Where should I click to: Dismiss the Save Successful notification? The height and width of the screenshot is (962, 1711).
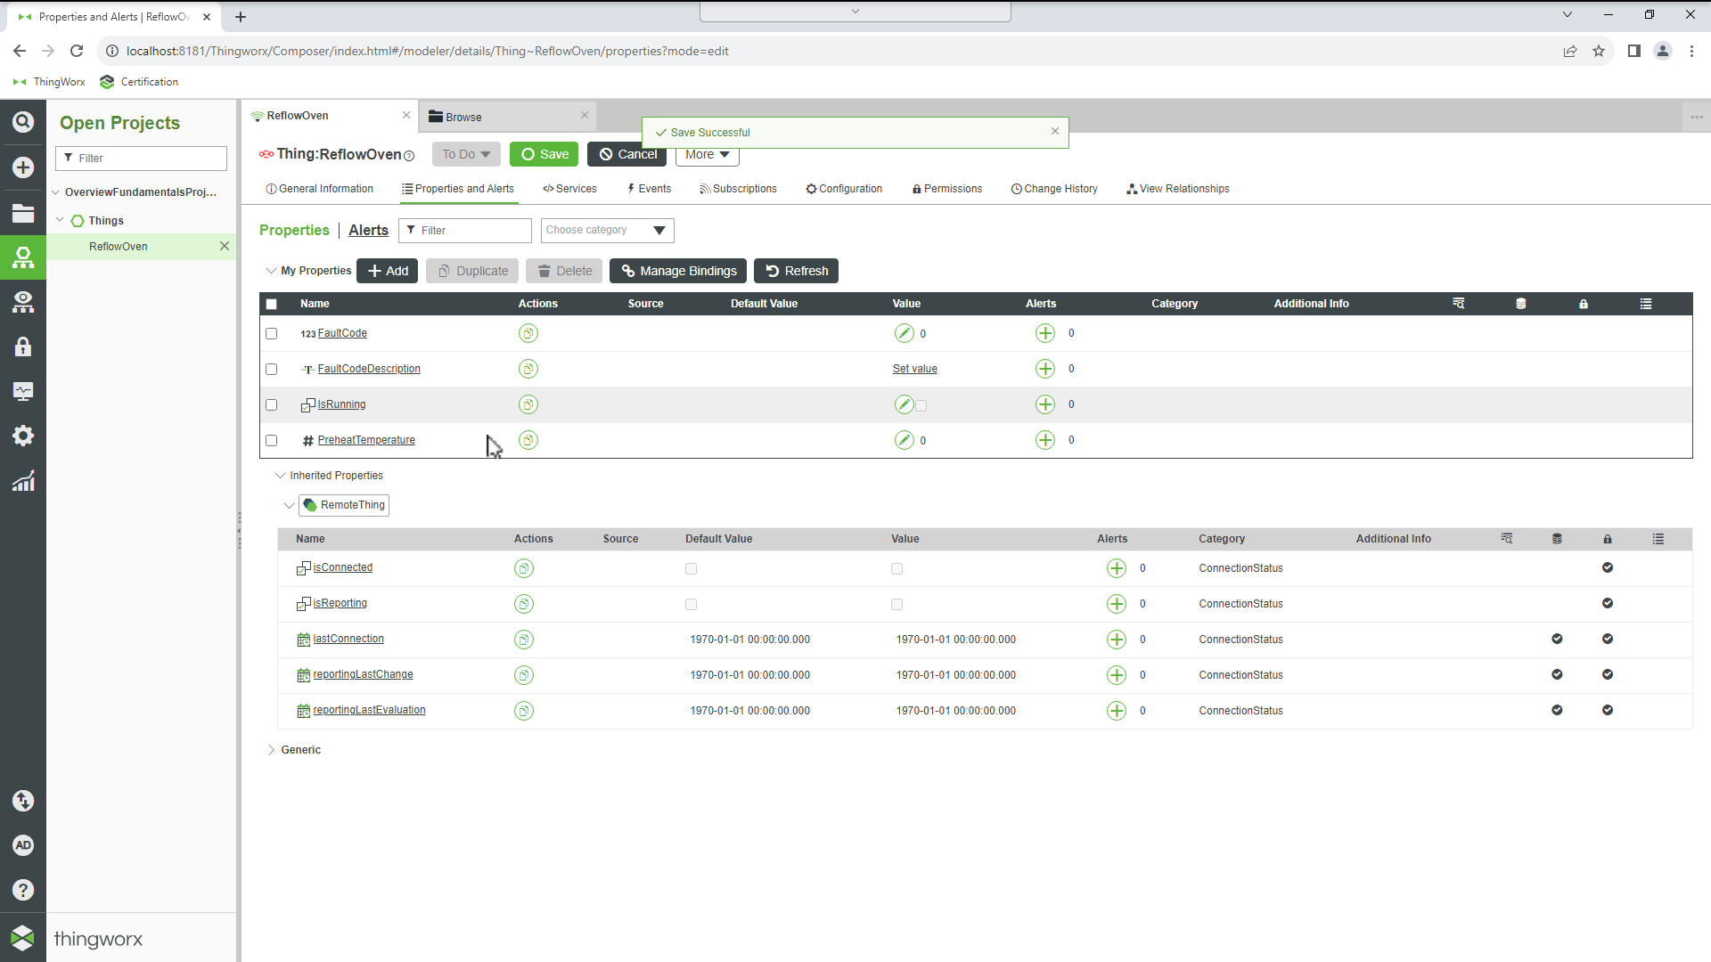click(1055, 131)
